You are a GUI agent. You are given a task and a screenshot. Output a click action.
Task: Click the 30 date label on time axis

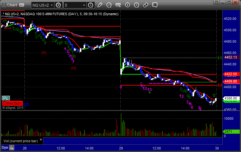[217, 148]
